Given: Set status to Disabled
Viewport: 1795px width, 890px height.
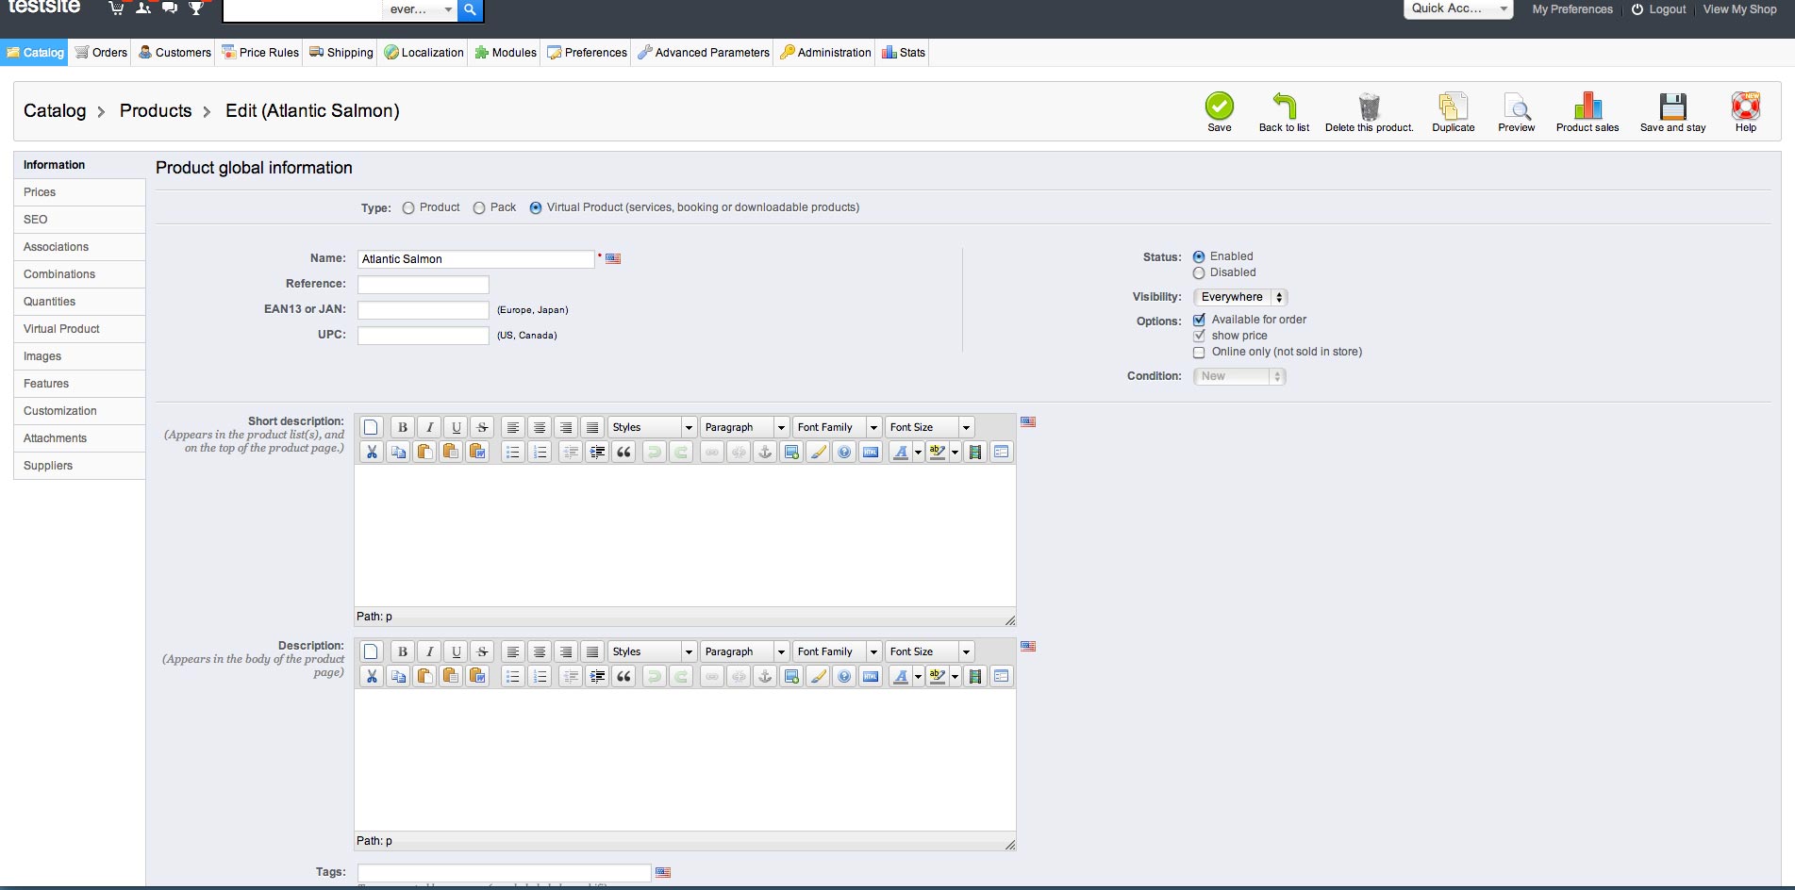Looking at the screenshot, I should coord(1199,273).
